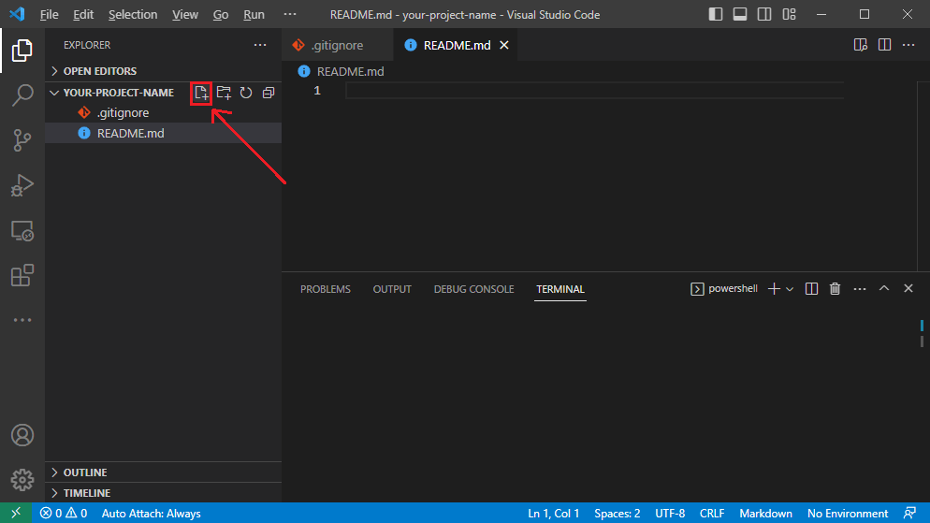Image resolution: width=930 pixels, height=523 pixels.
Task: Toggle the primary sidebar layout button
Action: [x=716, y=15]
